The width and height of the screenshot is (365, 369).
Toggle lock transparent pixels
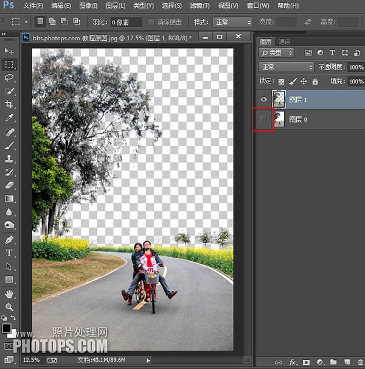(281, 82)
